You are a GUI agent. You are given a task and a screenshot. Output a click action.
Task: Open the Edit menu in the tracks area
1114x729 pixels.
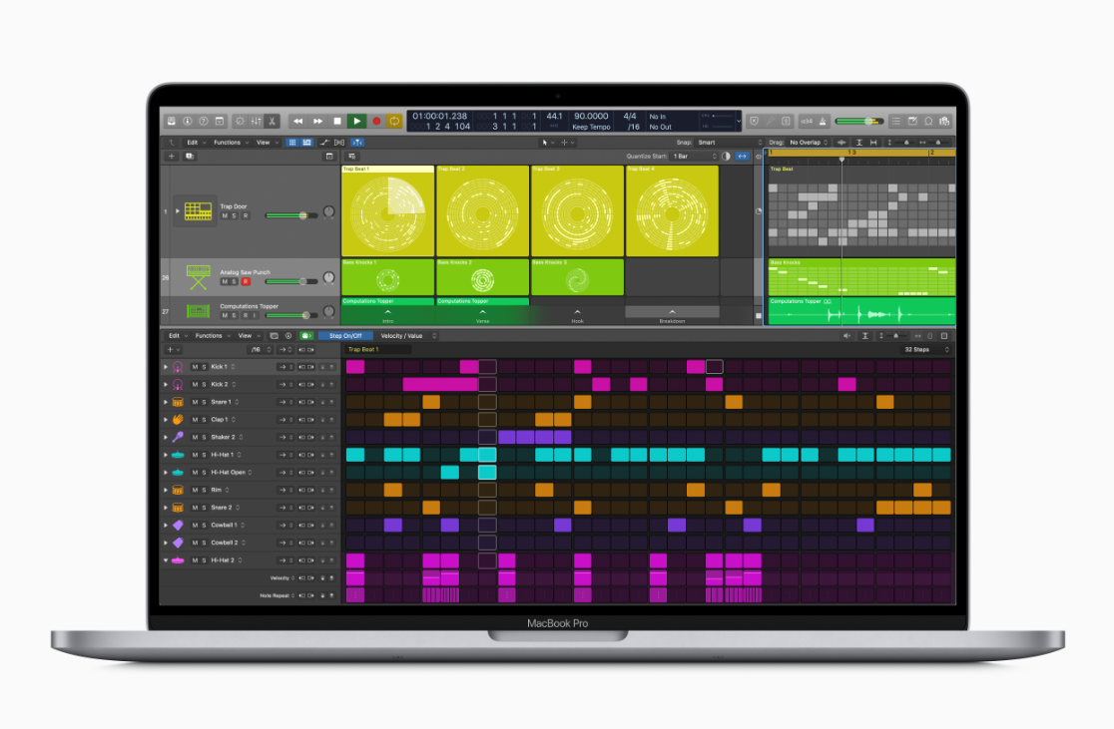coord(196,142)
